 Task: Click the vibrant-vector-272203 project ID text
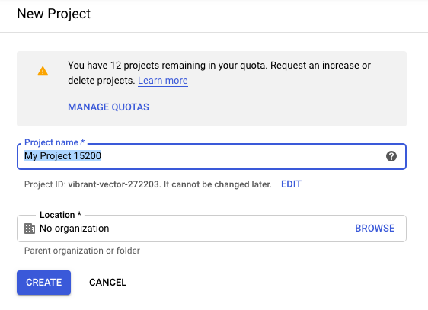click(x=113, y=184)
